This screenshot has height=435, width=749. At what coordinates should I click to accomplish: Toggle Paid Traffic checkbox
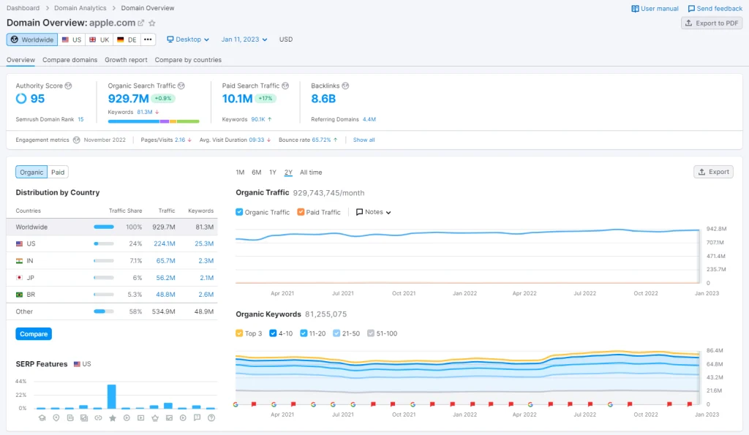(x=301, y=212)
